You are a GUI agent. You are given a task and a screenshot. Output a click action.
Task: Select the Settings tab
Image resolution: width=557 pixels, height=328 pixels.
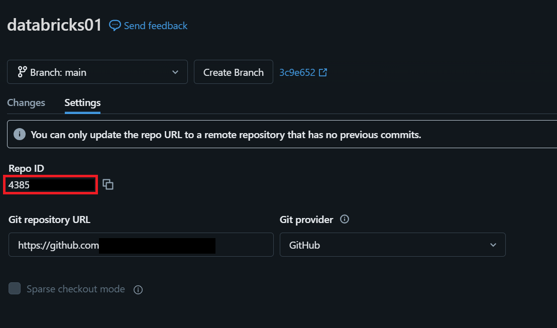coord(82,102)
